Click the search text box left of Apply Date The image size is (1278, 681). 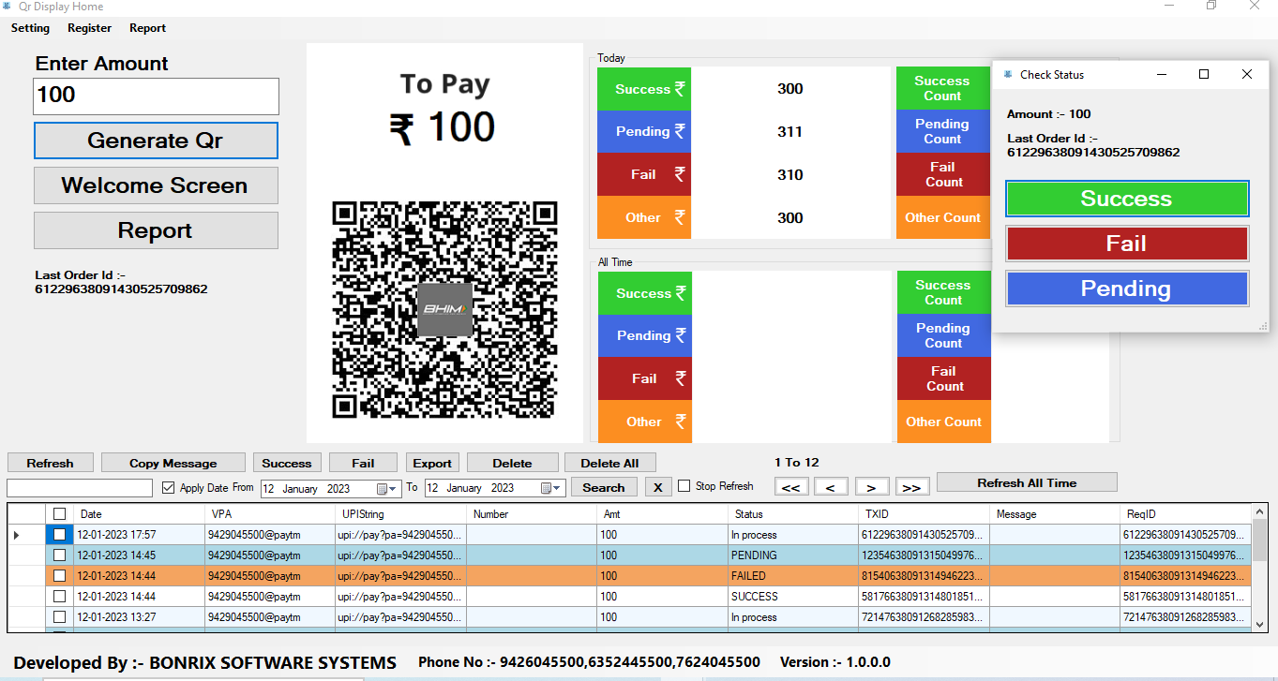click(80, 488)
